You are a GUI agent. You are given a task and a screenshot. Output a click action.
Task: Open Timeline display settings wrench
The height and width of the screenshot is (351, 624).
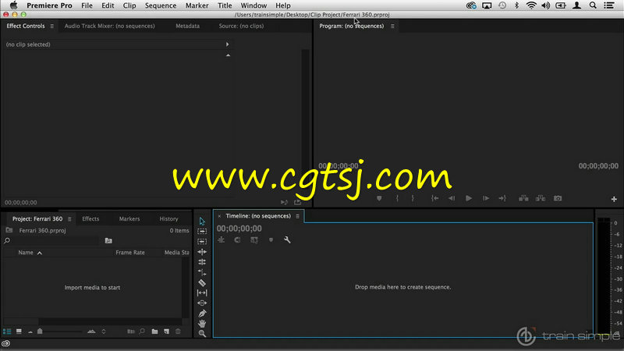[x=287, y=240]
